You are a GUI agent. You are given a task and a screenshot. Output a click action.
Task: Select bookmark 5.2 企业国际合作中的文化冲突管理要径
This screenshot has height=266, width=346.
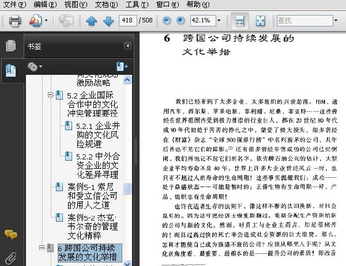pyautogui.click(x=92, y=104)
